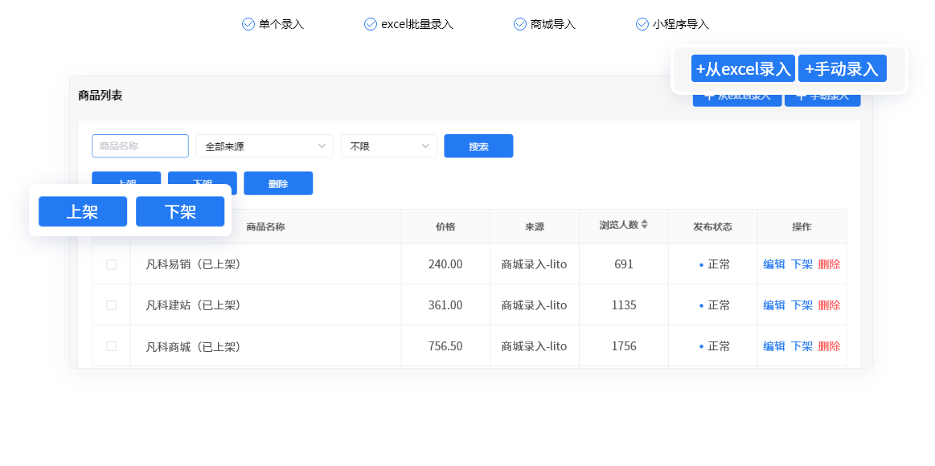Click the status dot next to 正常 for 凡科易销

[x=700, y=264]
